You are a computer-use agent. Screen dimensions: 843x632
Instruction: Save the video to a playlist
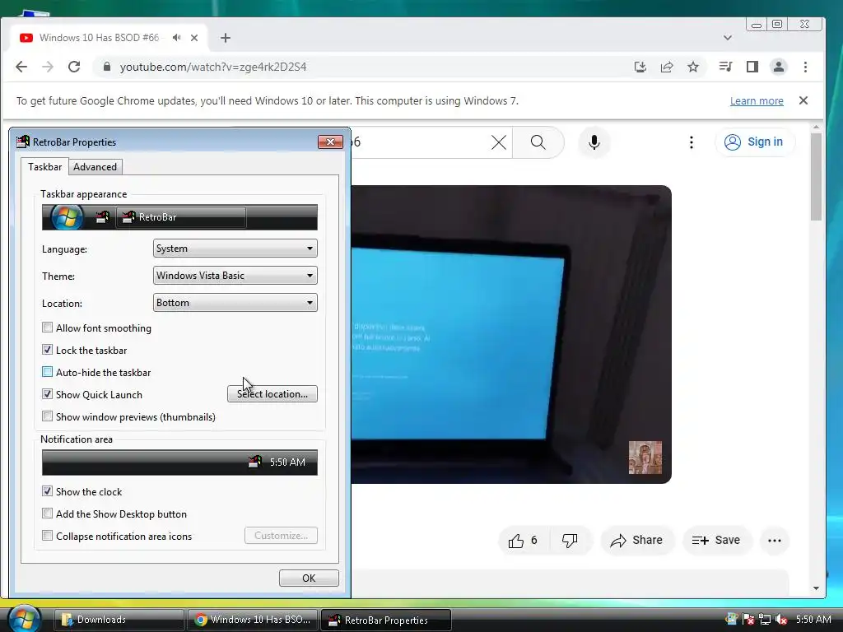(716, 540)
